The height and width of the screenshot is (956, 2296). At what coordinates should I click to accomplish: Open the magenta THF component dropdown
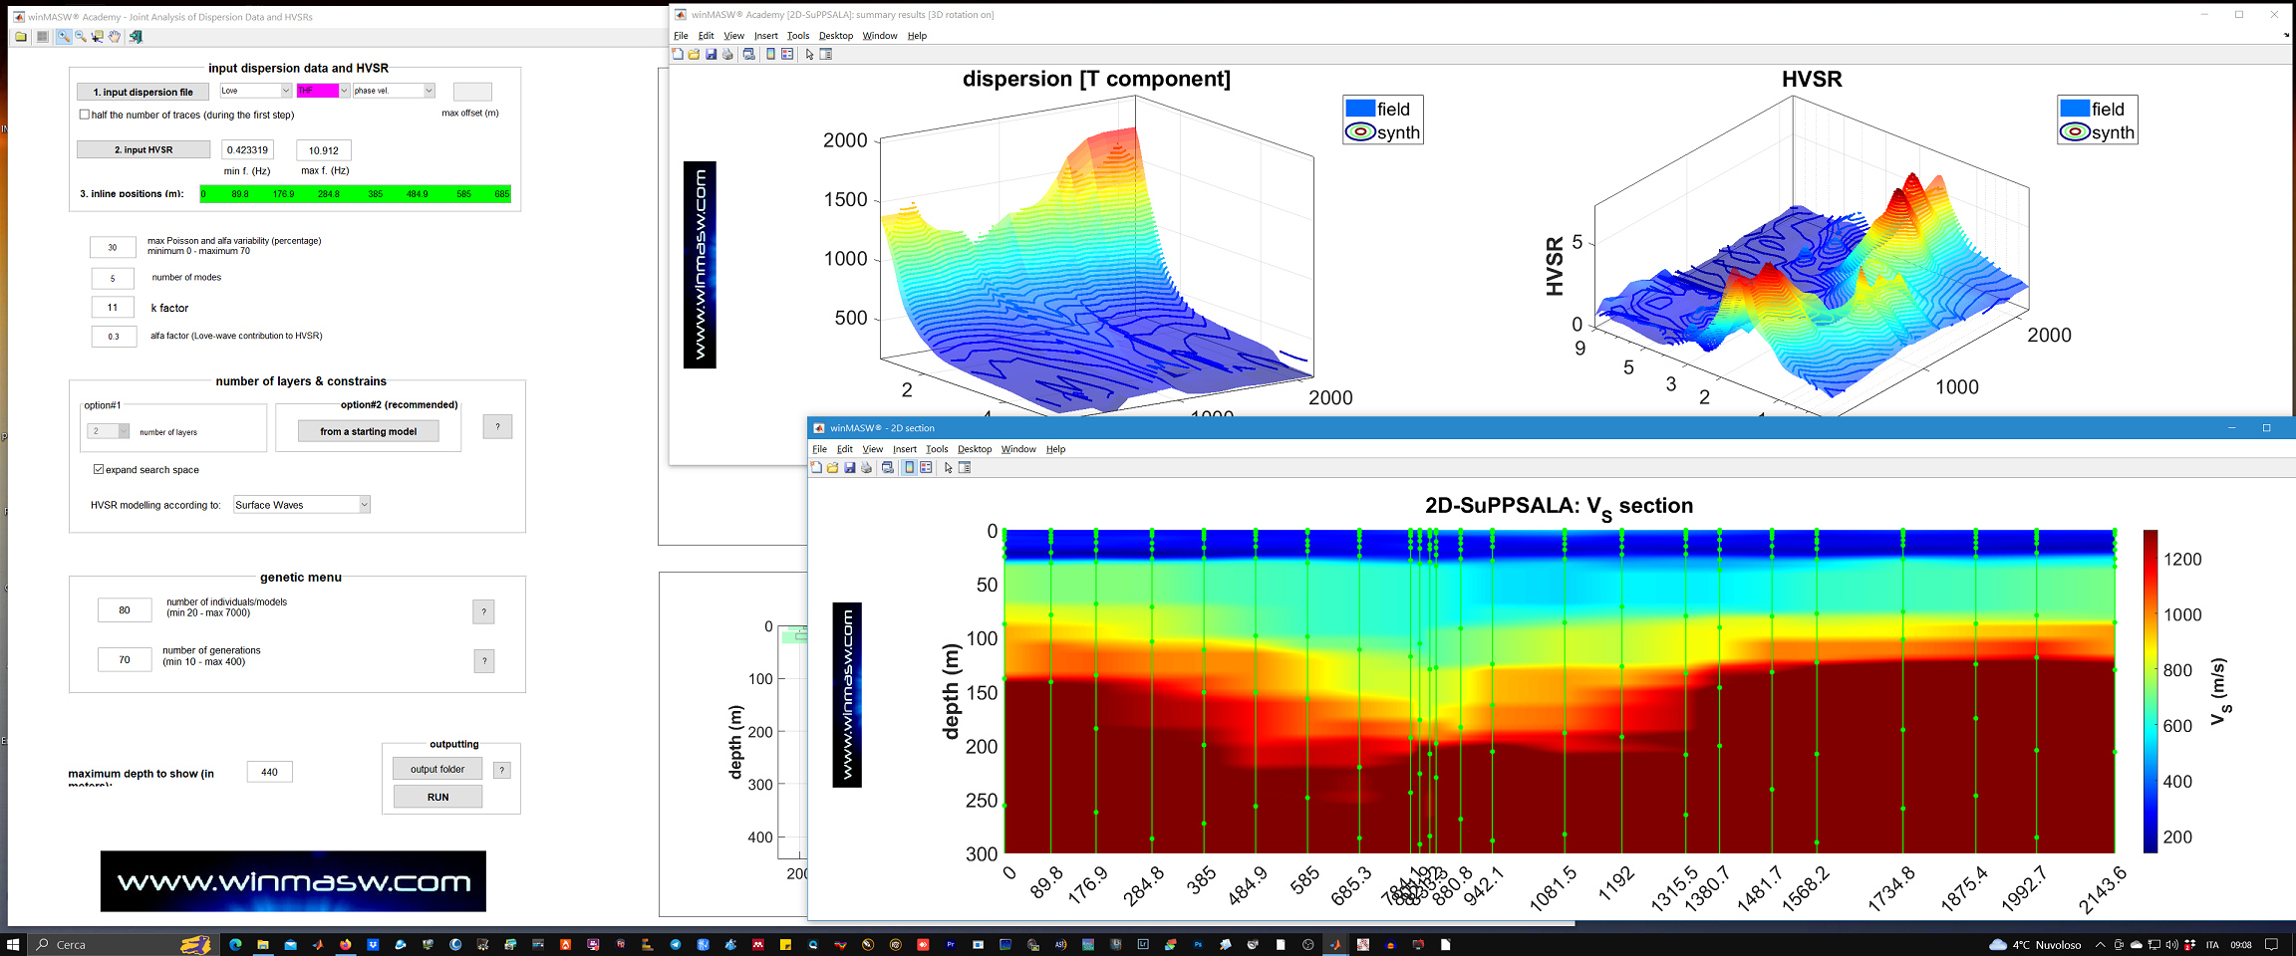click(323, 91)
